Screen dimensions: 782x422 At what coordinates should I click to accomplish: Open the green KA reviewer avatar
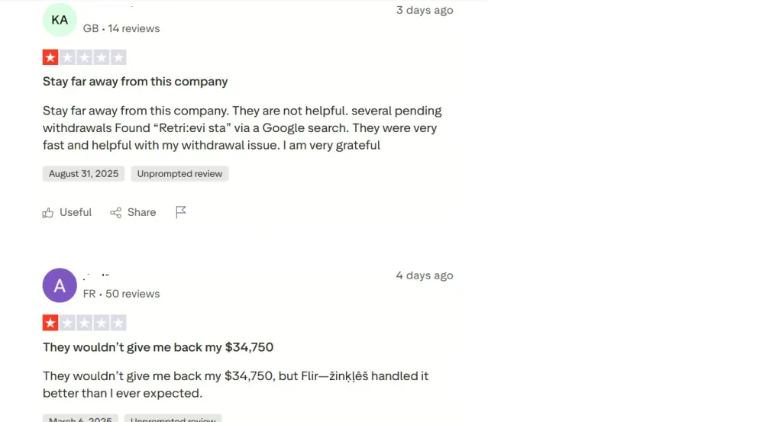point(60,20)
